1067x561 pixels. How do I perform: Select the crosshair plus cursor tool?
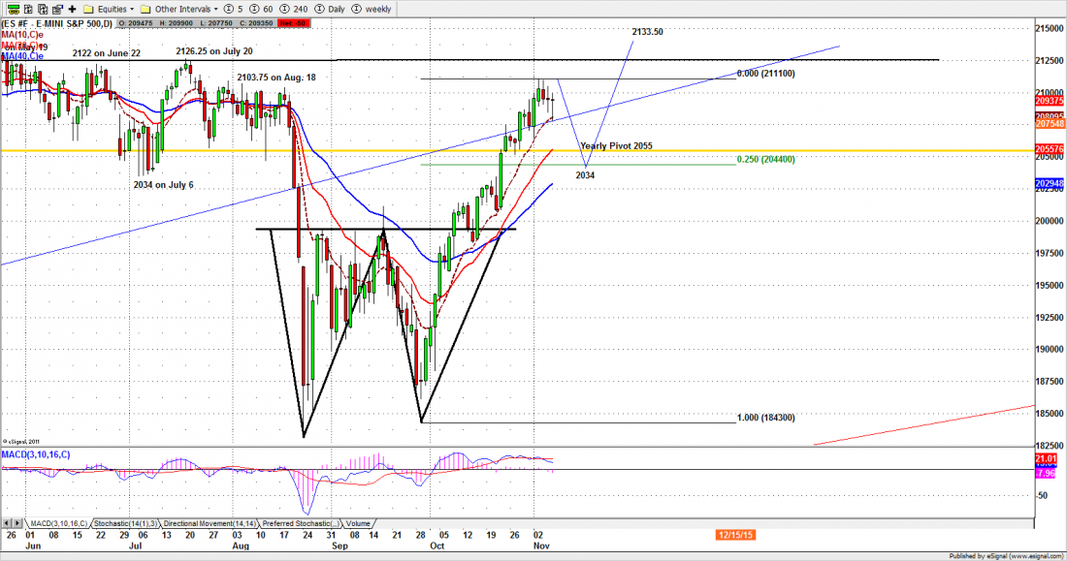click(x=70, y=9)
